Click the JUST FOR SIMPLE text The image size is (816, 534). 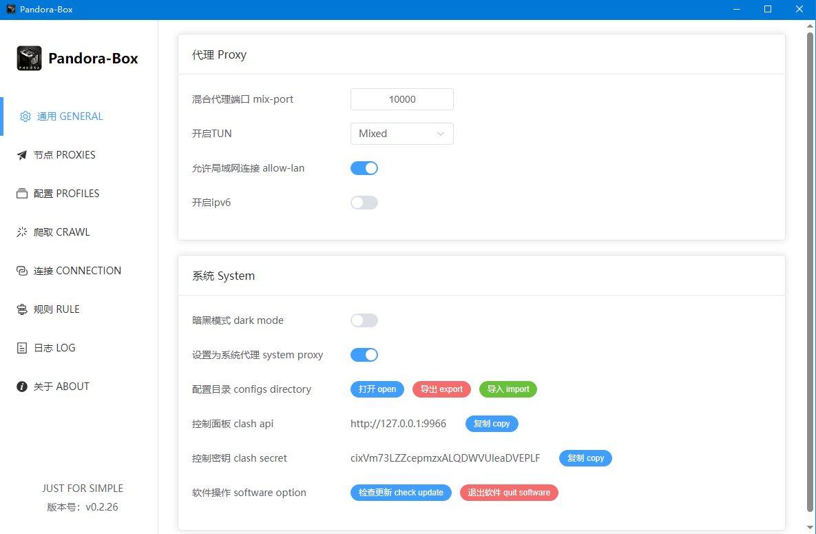pos(83,488)
